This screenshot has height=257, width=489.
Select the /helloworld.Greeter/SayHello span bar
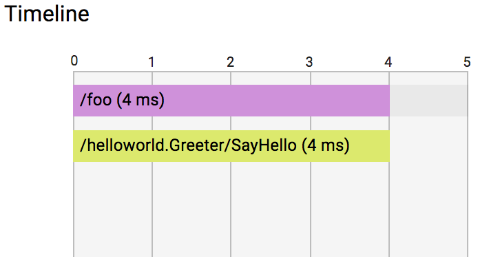(231, 146)
